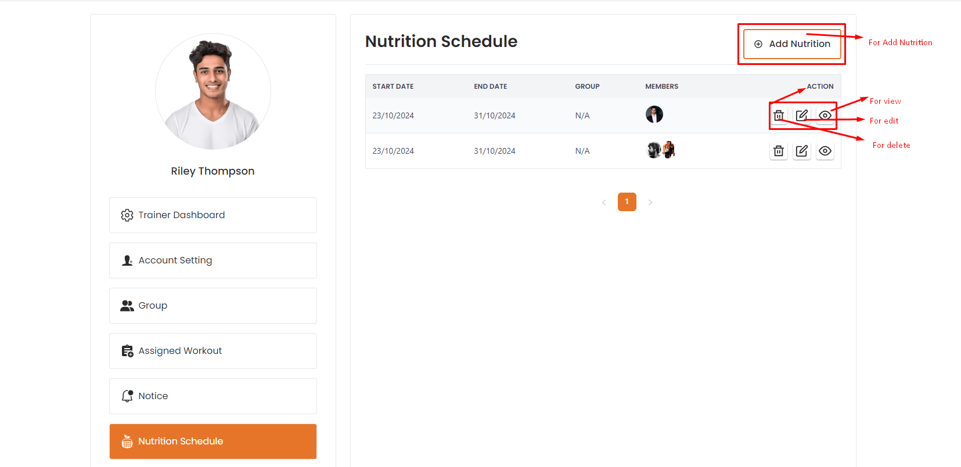Edit the first nutrition schedule row
Viewport: 961px width, 467px height.
[x=802, y=115]
